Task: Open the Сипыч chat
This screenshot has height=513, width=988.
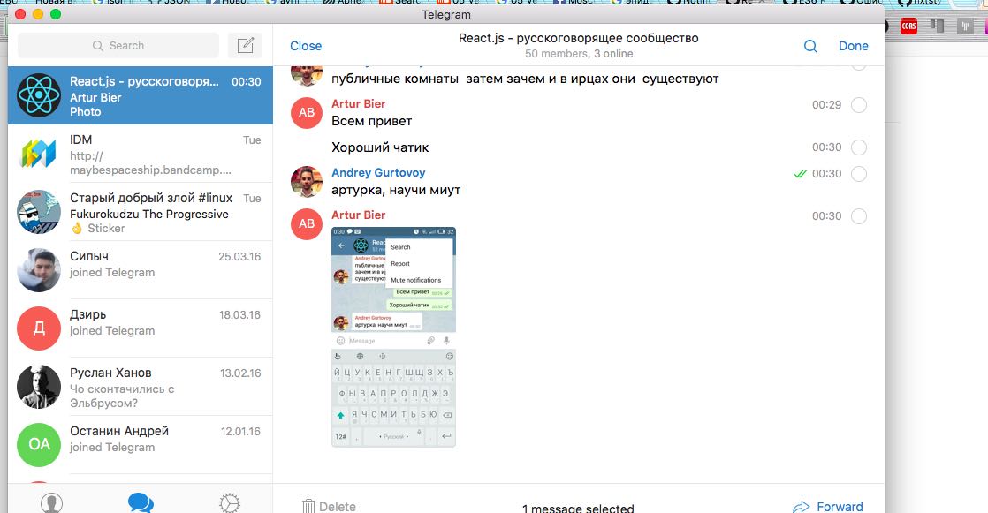Action: [x=141, y=270]
